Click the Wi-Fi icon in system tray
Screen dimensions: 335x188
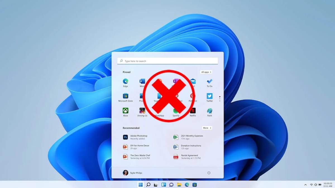[x=311, y=185]
